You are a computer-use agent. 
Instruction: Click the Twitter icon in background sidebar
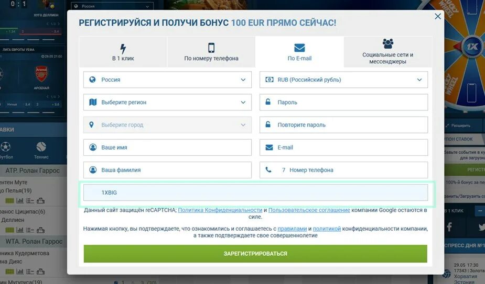pos(481,227)
